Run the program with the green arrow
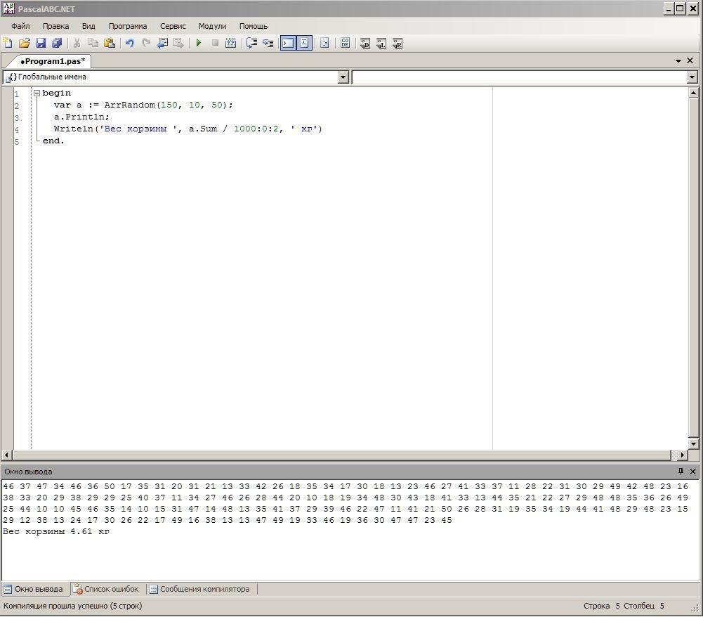 (x=199, y=43)
